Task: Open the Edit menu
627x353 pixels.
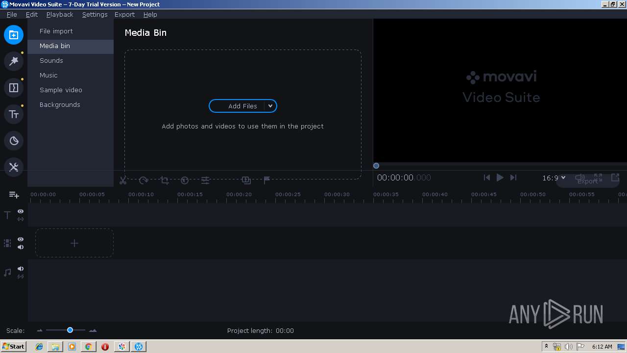Action: pos(32,14)
